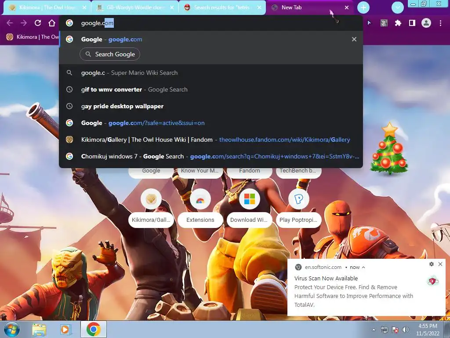Select gif to wmv converter suggestion
The image size is (450, 338).
pyautogui.click(x=210, y=89)
